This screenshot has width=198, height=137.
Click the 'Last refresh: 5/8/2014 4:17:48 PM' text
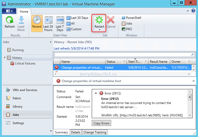coord(77,49)
